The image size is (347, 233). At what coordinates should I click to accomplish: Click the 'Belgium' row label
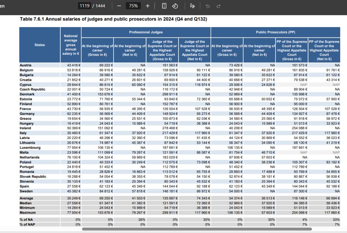click(26, 70)
